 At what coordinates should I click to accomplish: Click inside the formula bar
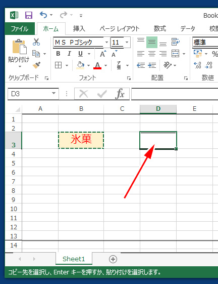(175, 94)
